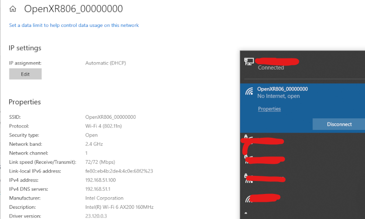
Task: Open the data limit settings link
Action: click(x=74, y=25)
